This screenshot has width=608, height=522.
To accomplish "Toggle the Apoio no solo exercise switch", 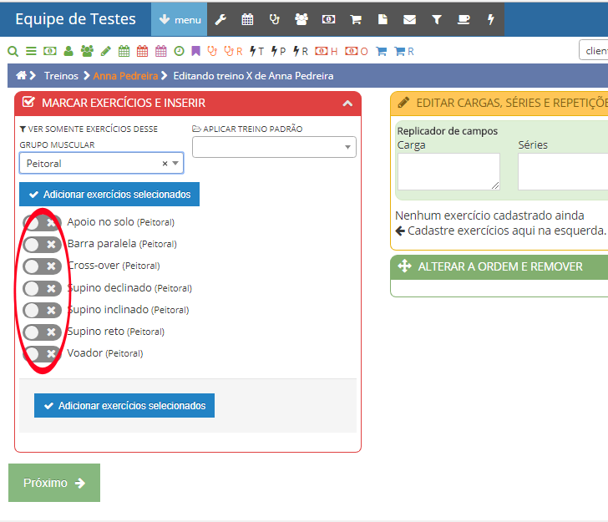I will point(42,223).
